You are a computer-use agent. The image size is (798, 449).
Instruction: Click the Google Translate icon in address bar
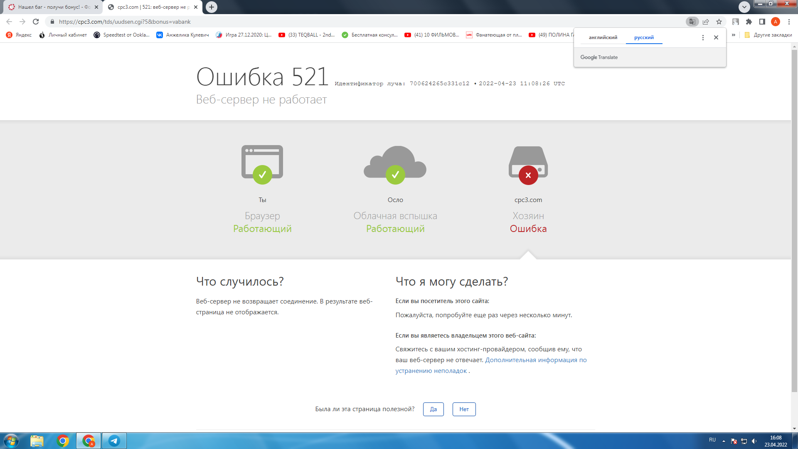(x=692, y=22)
